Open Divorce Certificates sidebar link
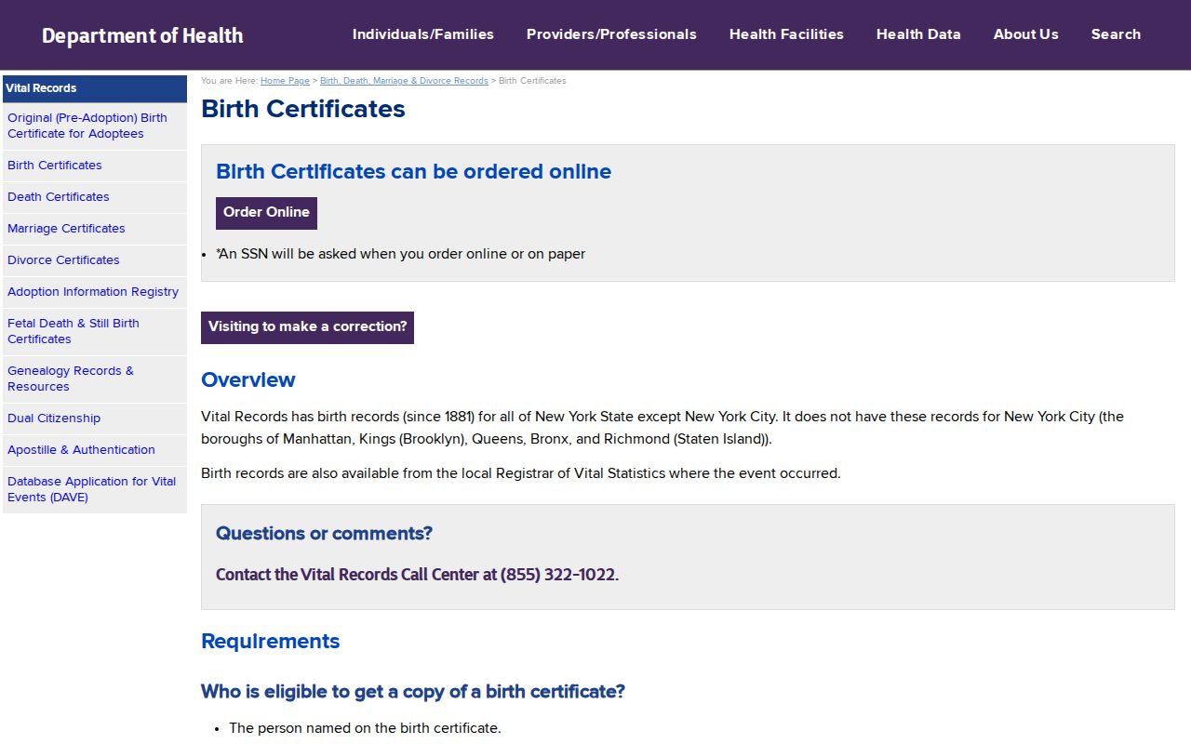Image resolution: width=1191 pixels, height=744 pixels. tap(95, 260)
